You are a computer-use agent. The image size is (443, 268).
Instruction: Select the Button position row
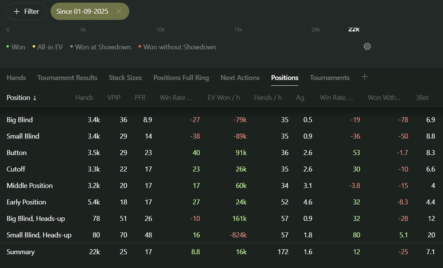coord(17,153)
